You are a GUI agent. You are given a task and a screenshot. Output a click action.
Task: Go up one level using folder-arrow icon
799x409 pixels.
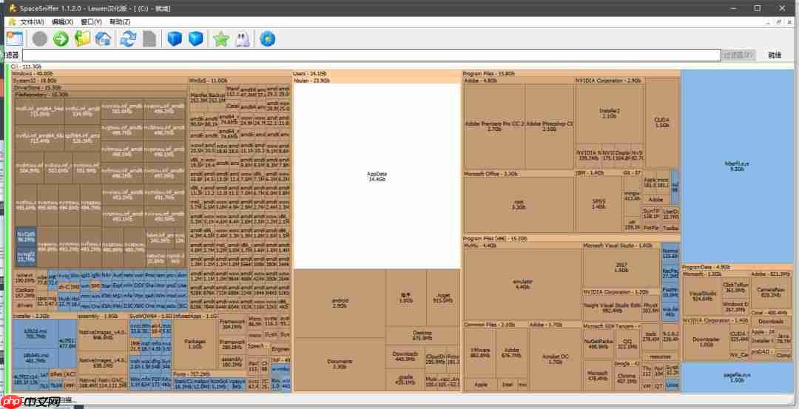82,39
